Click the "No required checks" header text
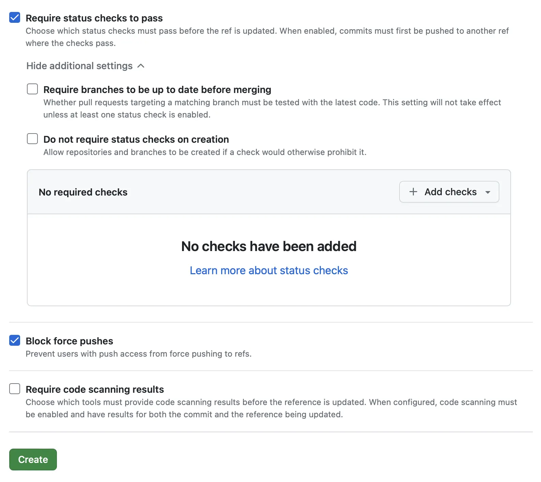 click(x=83, y=192)
